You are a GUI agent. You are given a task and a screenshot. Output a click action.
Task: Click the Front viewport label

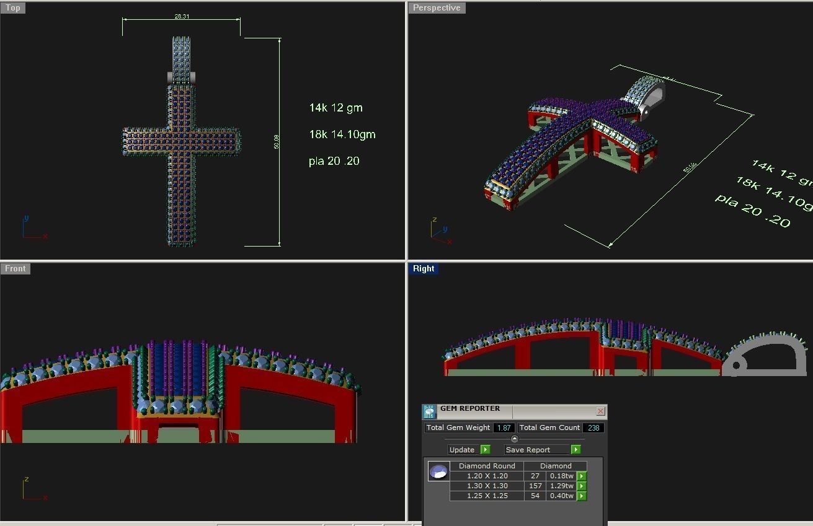click(15, 269)
